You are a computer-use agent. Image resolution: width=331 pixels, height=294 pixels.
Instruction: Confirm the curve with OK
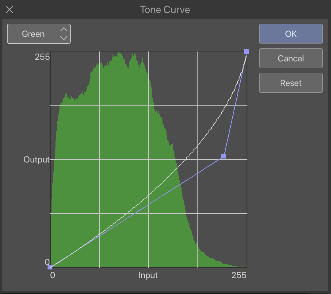click(x=291, y=34)
